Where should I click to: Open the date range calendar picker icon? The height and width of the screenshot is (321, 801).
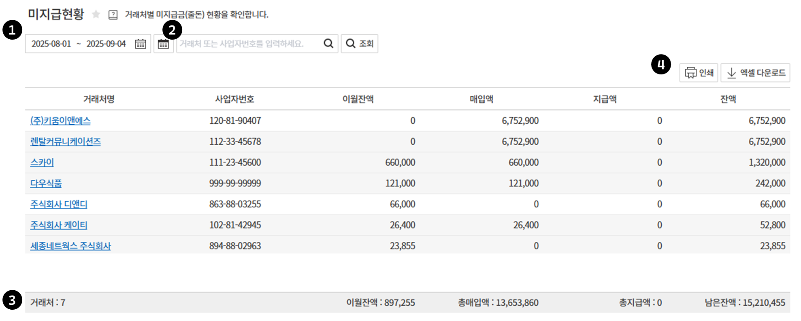tap(141, 44)
